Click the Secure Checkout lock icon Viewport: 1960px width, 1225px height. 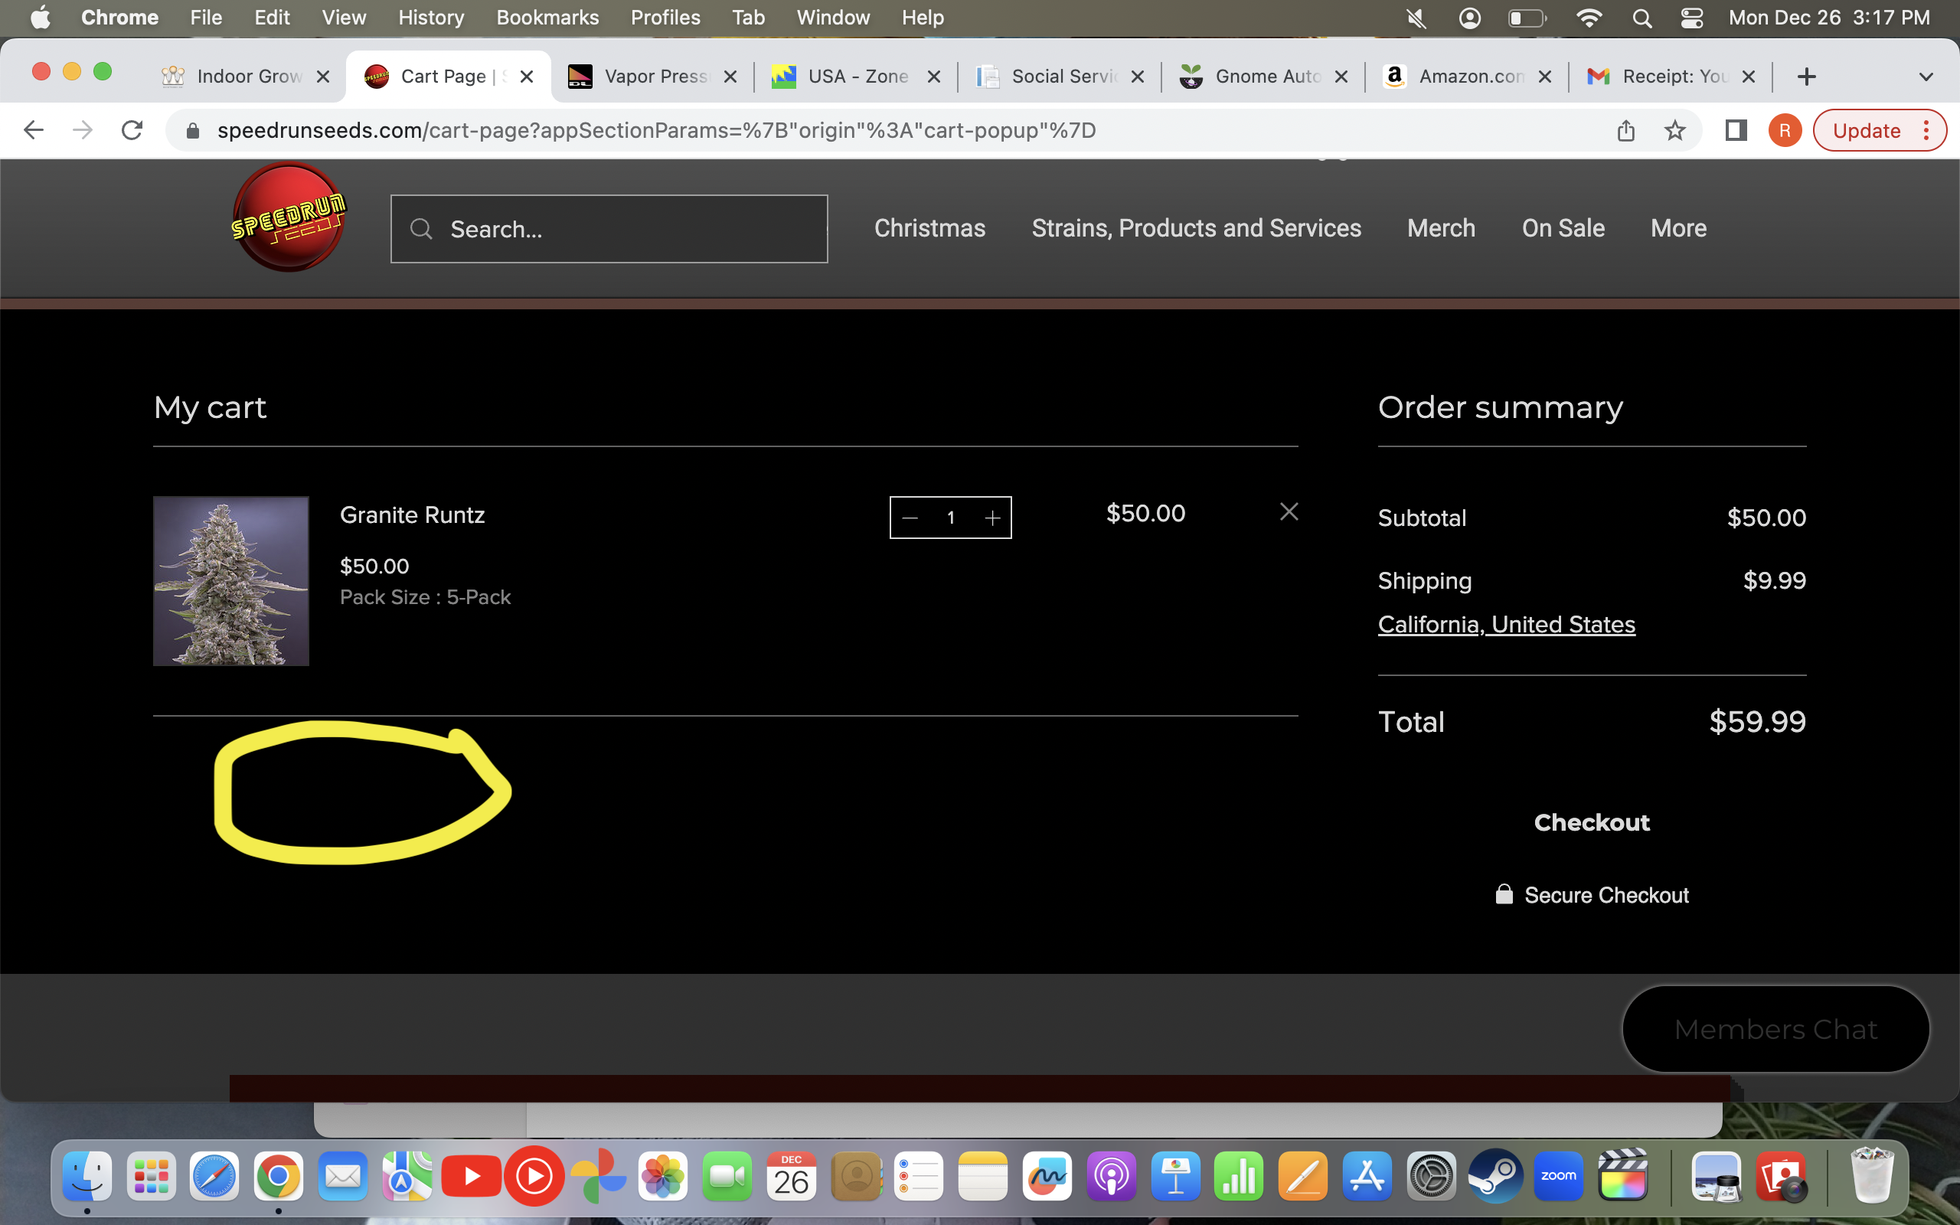point(1504,894)
